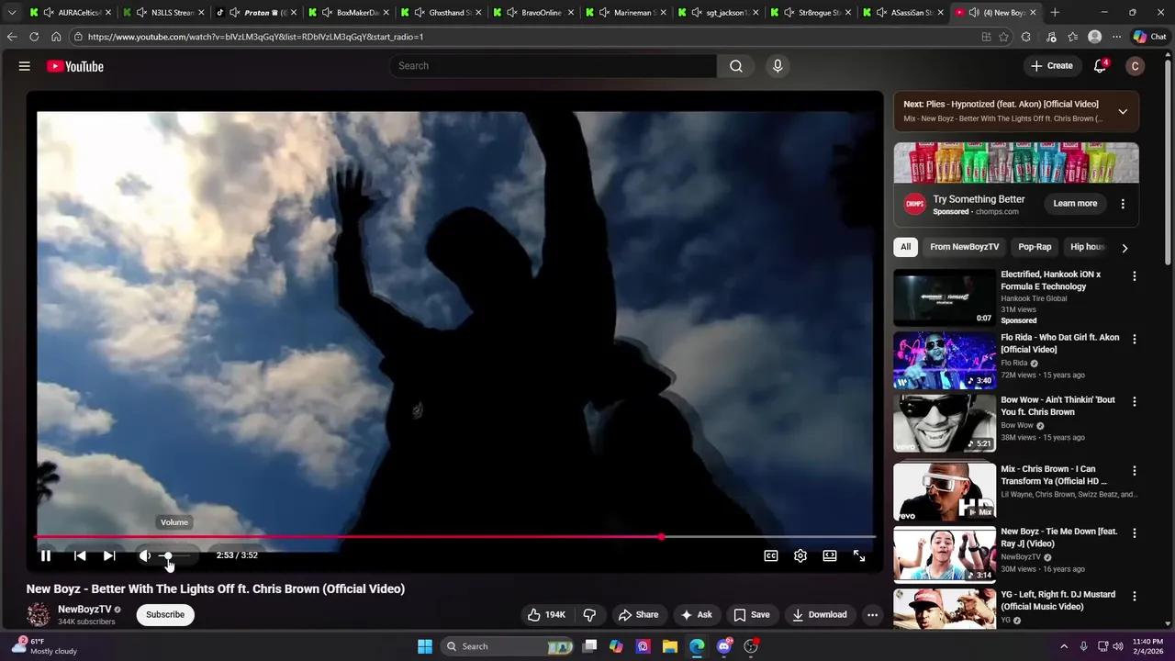Expand the playlist queue panel
The width and height of the screenshot is (1175, 661).
pyautogui.click(x=1123, y=111)
